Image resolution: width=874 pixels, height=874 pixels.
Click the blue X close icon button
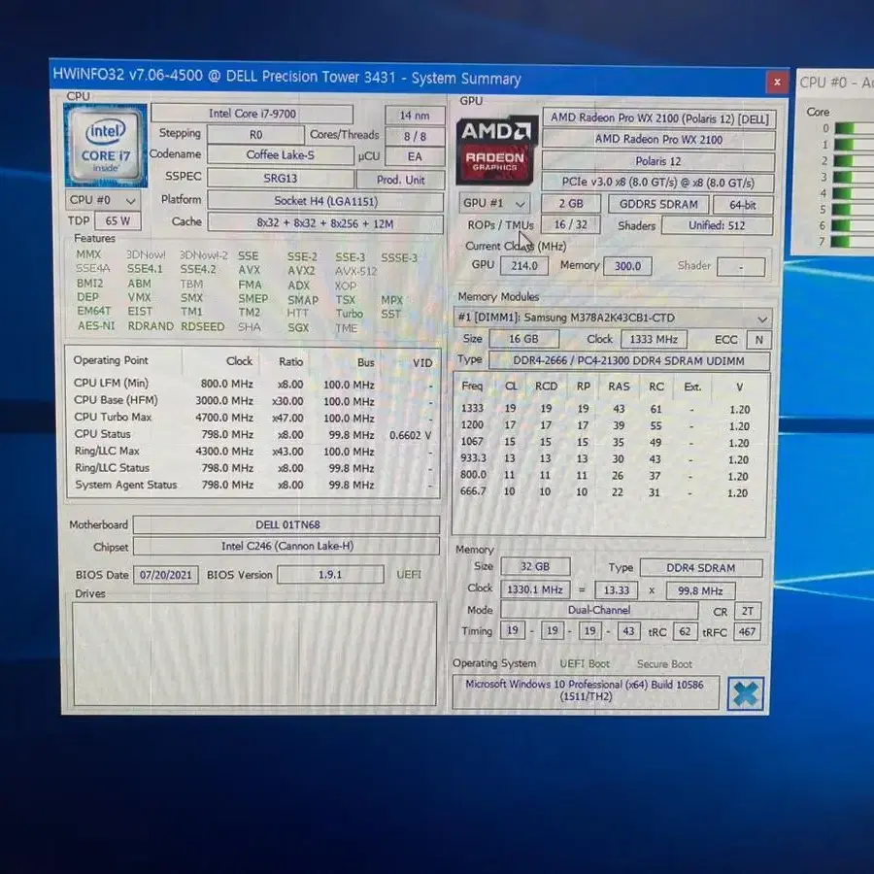pos(745,694)
